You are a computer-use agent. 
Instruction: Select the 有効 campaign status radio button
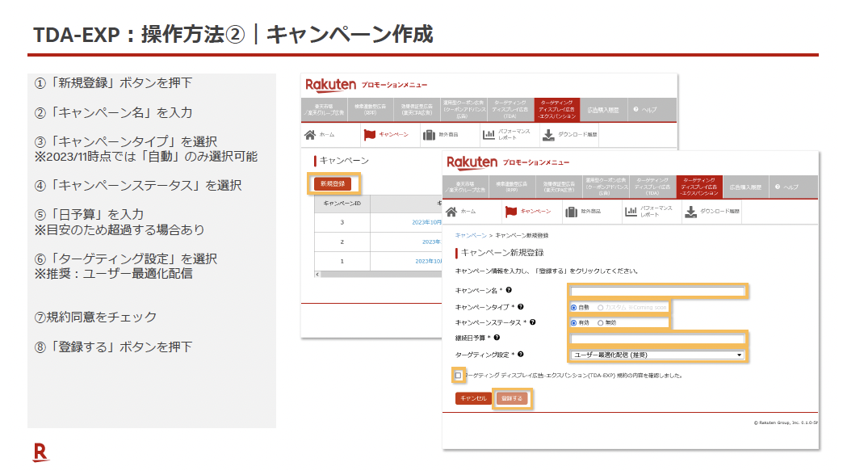(x=573, y=323)
